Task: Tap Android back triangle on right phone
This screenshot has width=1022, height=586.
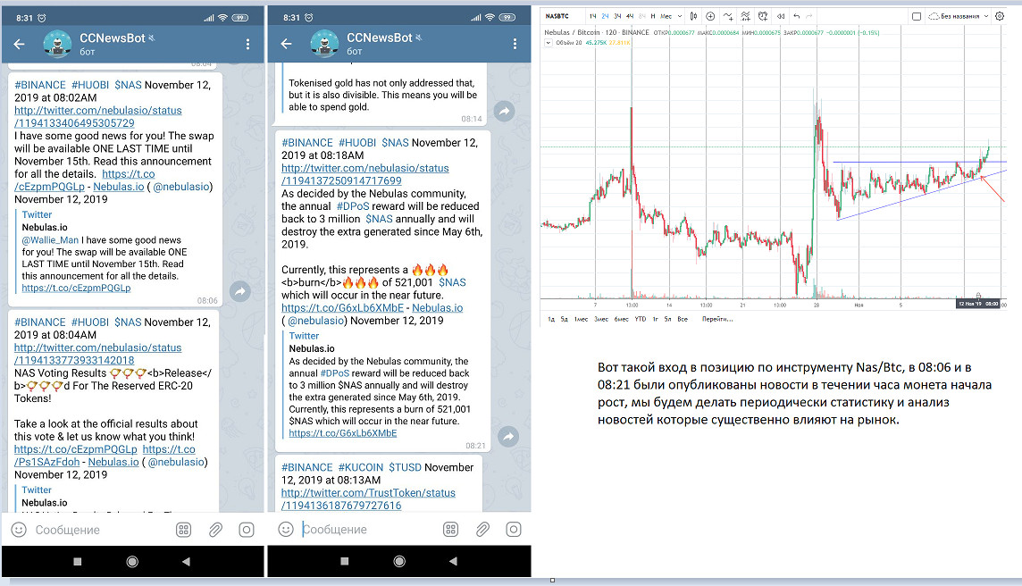Action: tap(452, 561)
